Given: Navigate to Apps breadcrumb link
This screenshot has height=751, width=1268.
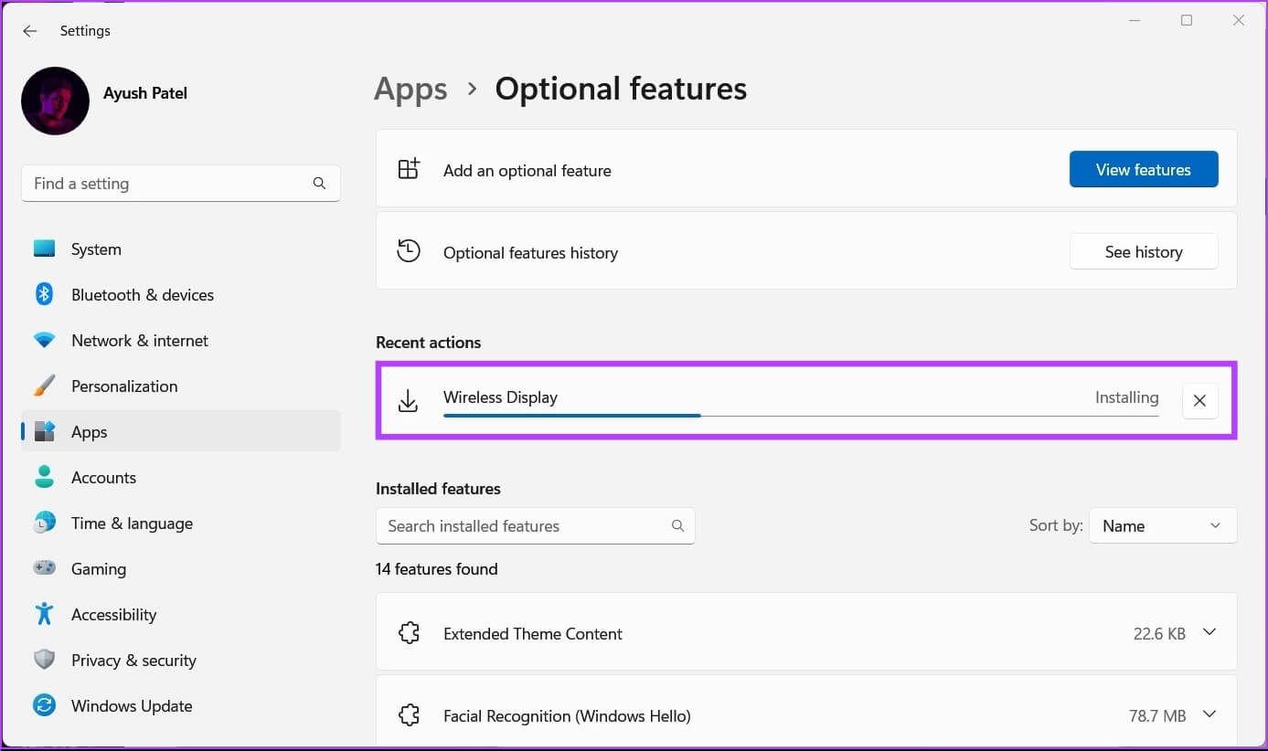Looking at the screenshot, I should [410, 89].
